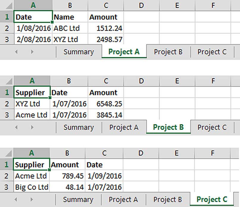Click the previous sheet arrow where Project C is active

pyautogui.click(x=16, y=199)
